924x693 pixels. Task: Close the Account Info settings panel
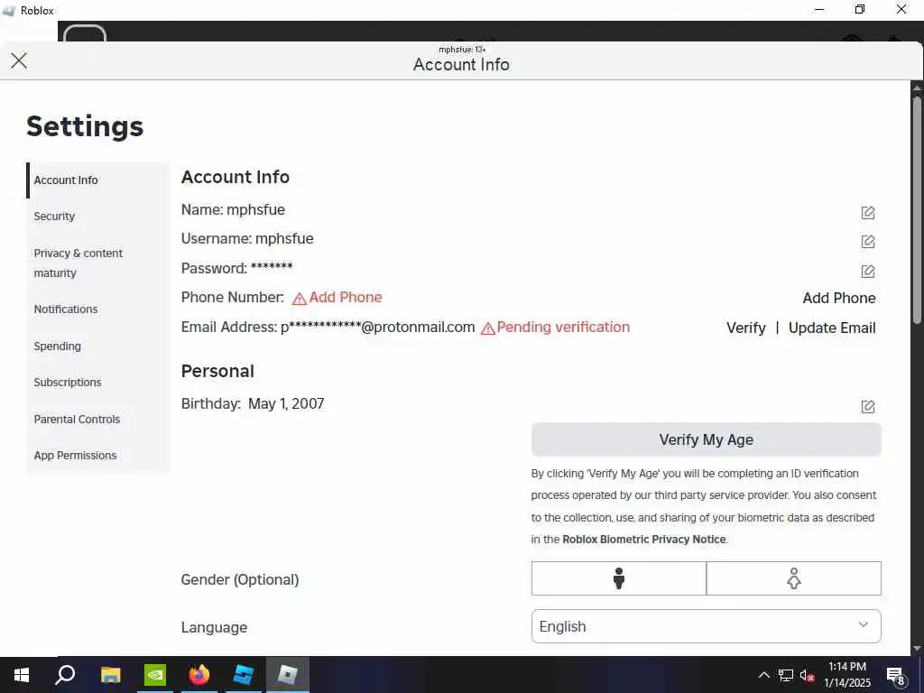click(x=19, y=60)
